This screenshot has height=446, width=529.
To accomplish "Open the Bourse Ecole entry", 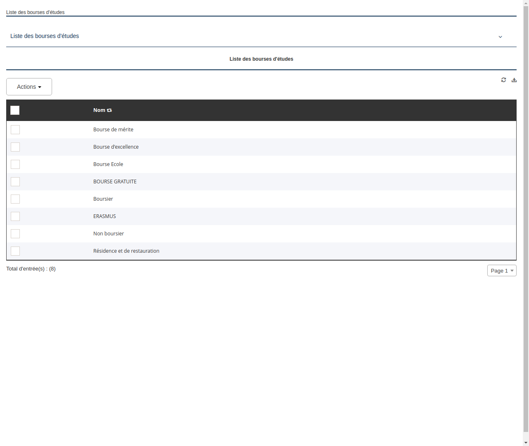I will point(108,164).
